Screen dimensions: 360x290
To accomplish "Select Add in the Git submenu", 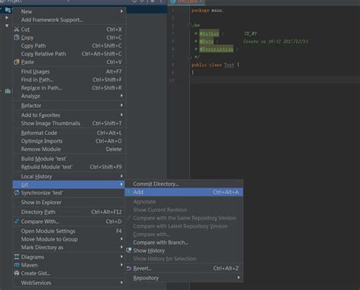I will 184,192.
